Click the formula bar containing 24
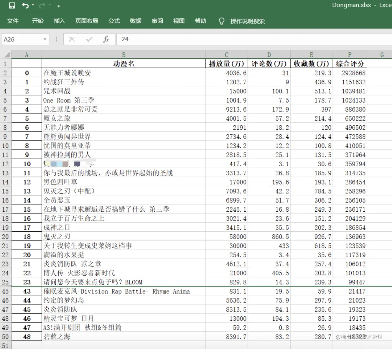 (x=254, y=39)
